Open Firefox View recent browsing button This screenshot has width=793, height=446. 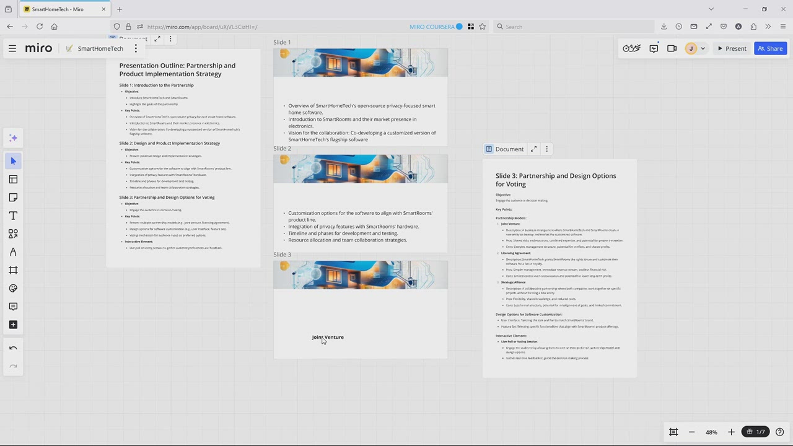(x=8, y=9)
